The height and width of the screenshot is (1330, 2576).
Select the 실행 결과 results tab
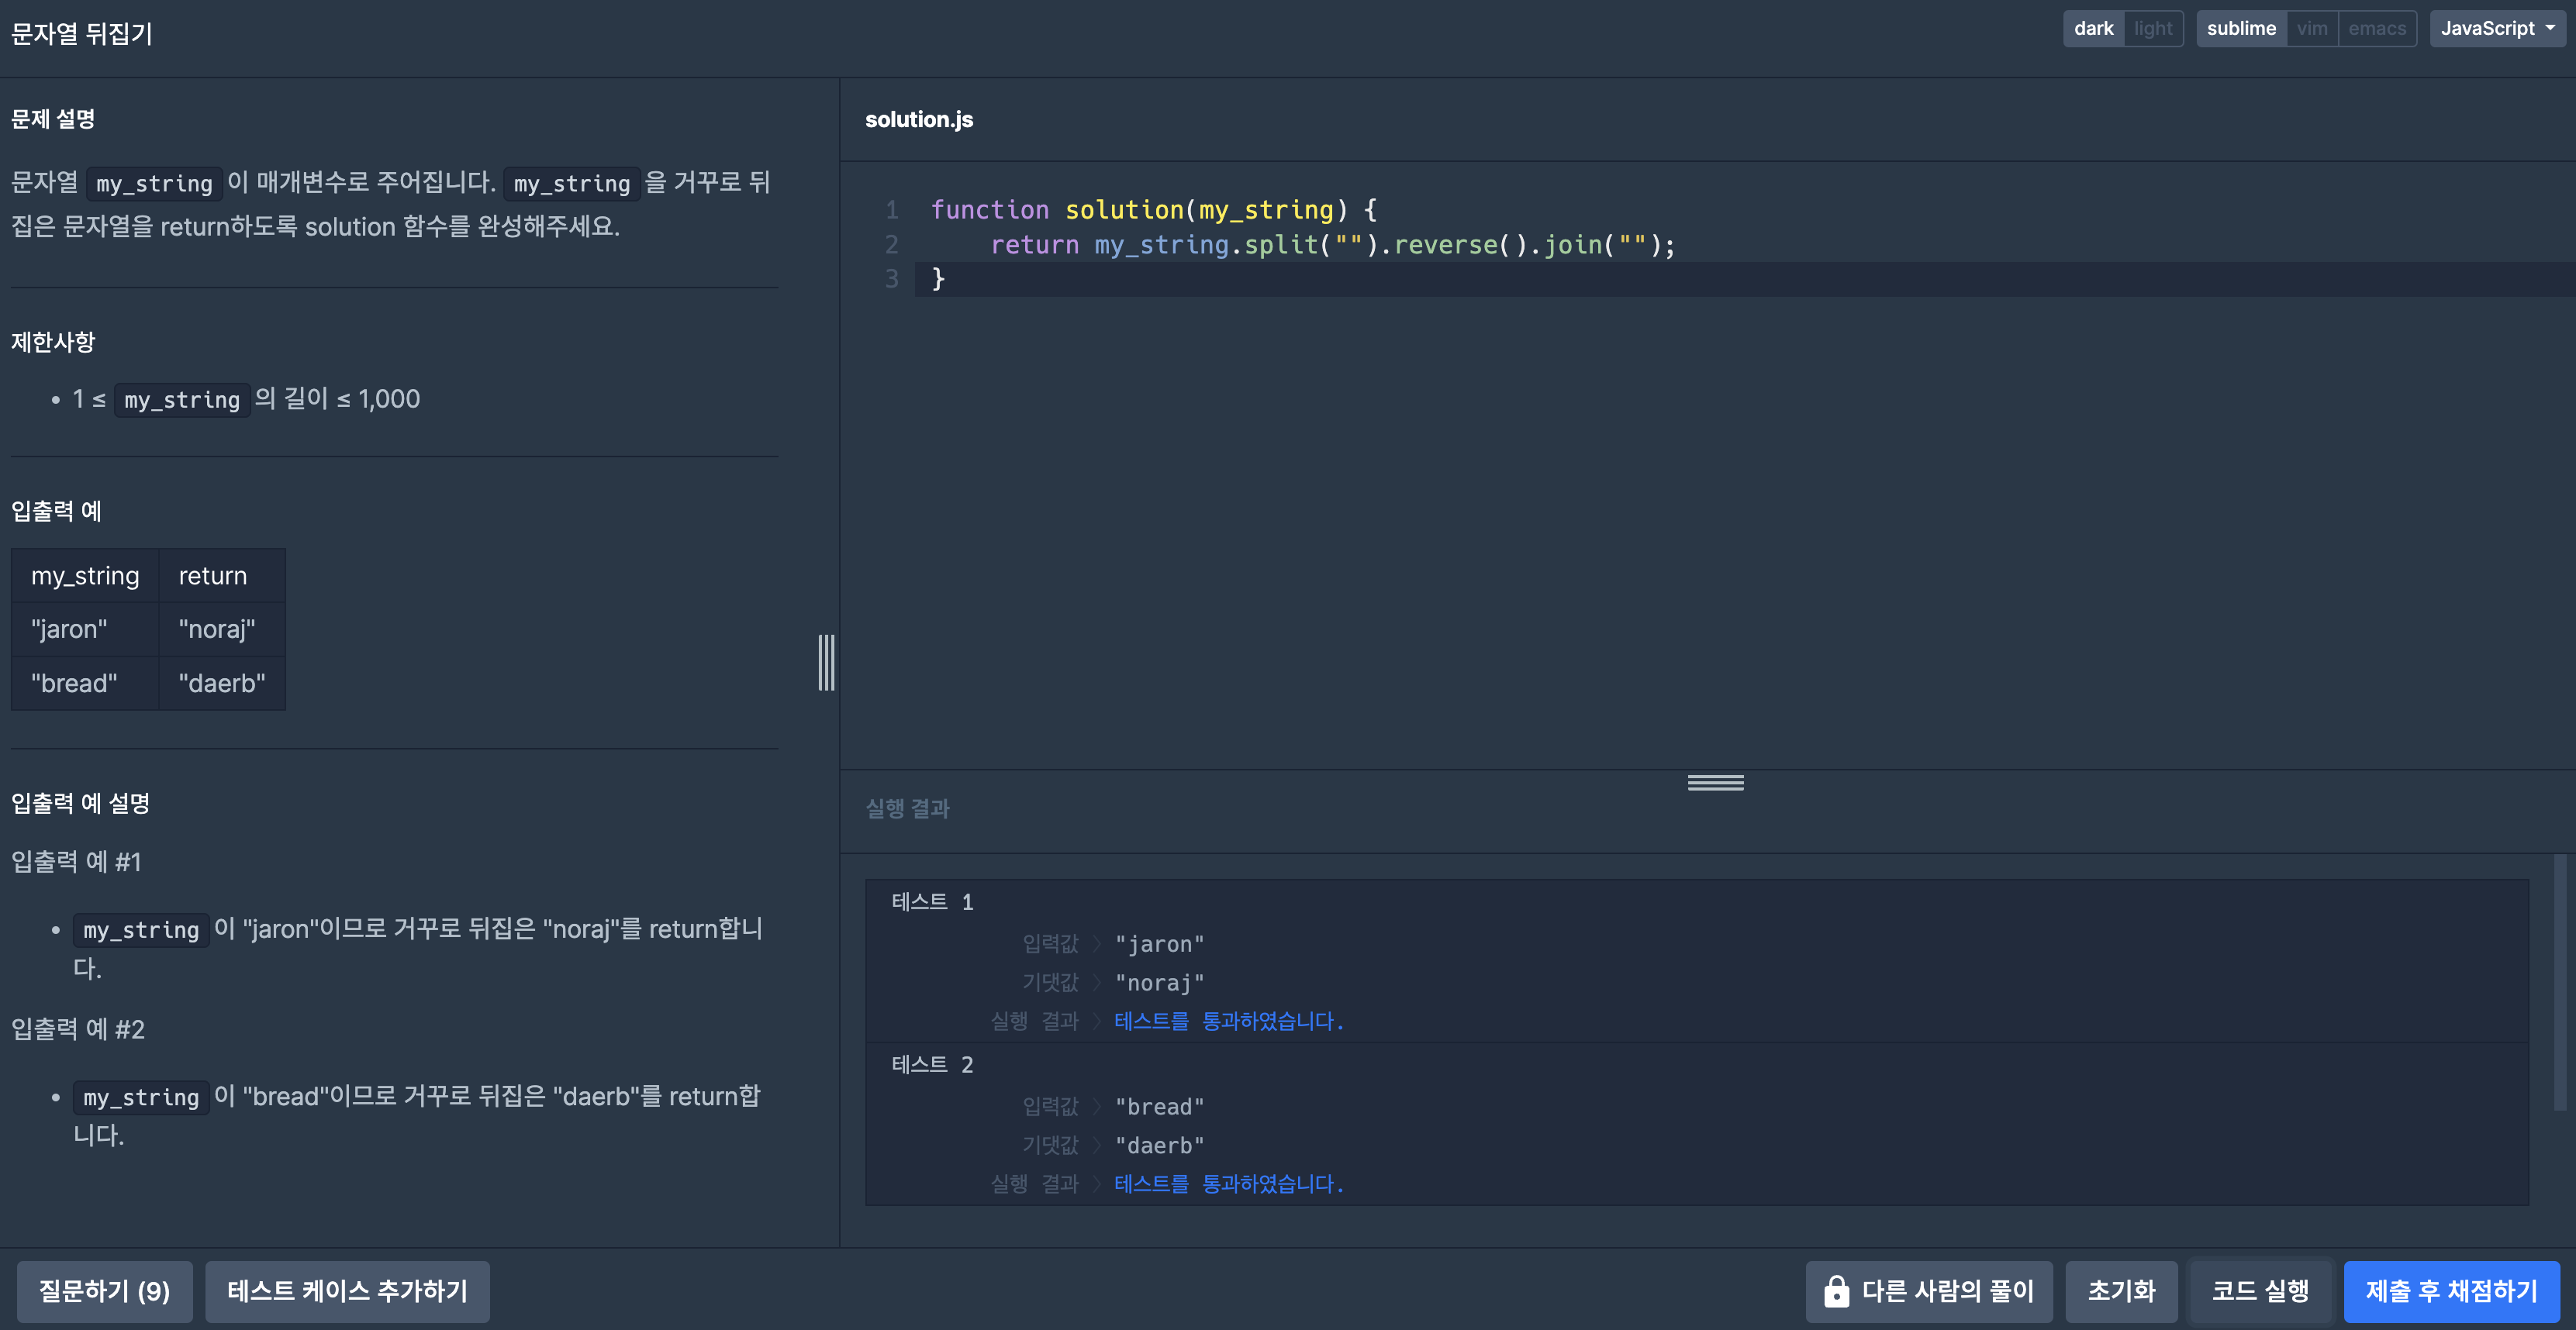click(907, 808)
